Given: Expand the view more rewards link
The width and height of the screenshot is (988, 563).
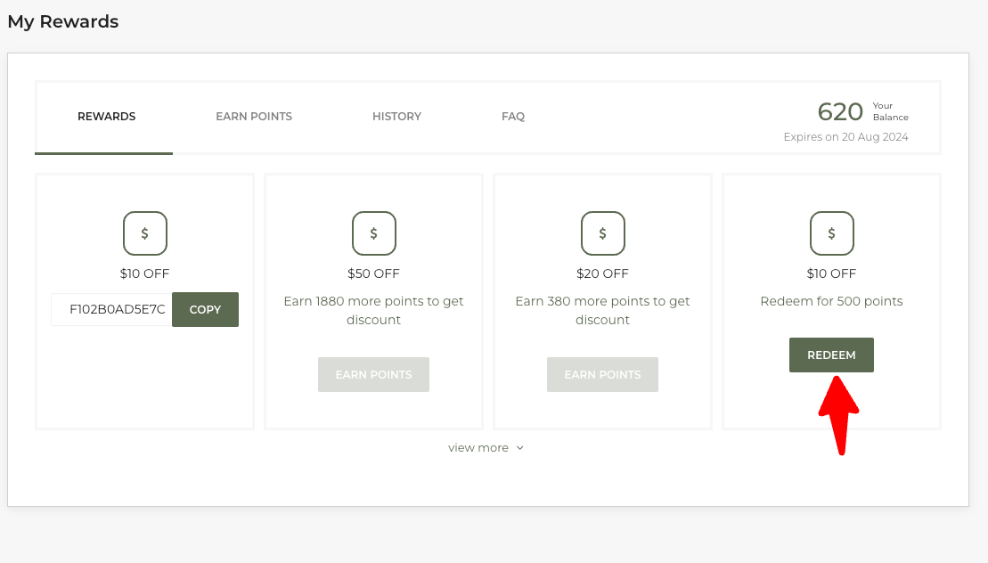Looking at the screenshot, I should tap(486, 448).
